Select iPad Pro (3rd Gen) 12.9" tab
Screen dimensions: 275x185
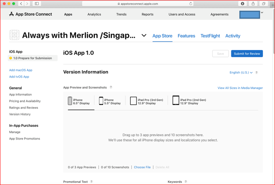147,101
